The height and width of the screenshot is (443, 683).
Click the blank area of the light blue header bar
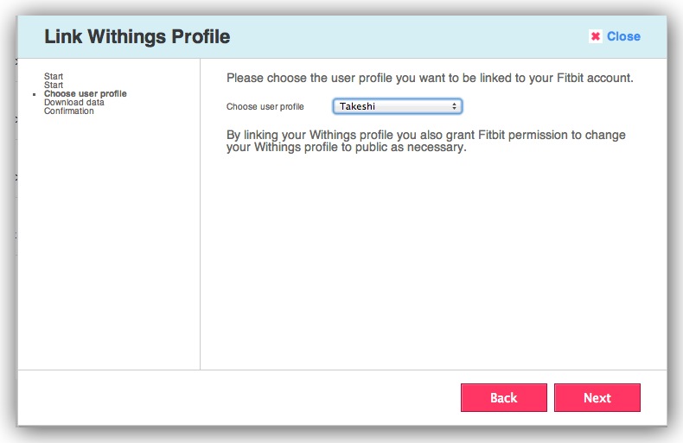[x=406, y=37]
